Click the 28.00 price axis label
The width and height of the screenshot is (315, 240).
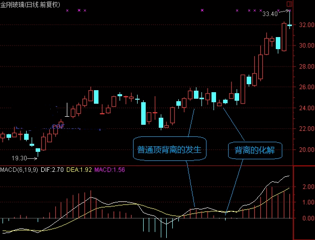[x=306, y=66]
